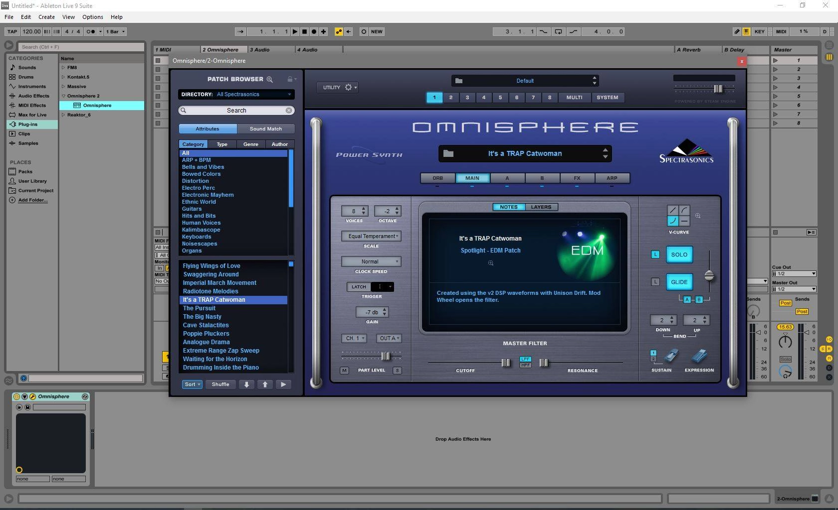Select Sound Match tab
The width and height of the screenshot is (838, 510).
(265, 128)
